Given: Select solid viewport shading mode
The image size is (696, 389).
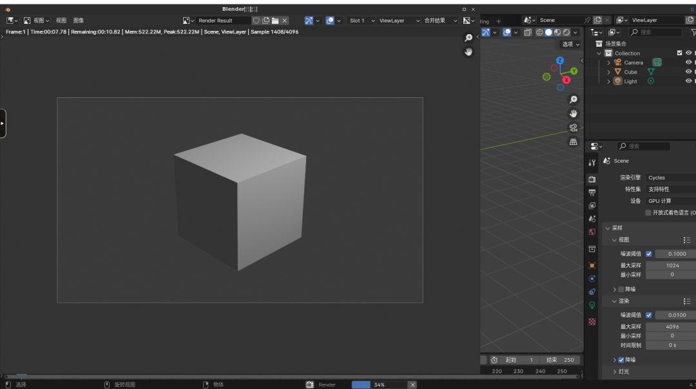Looking at the screenshot, I should click(x=548, y=32).
